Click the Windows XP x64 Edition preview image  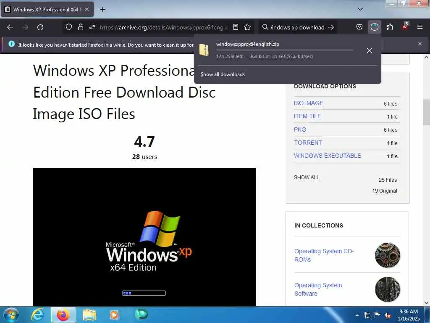coord(144,237)
